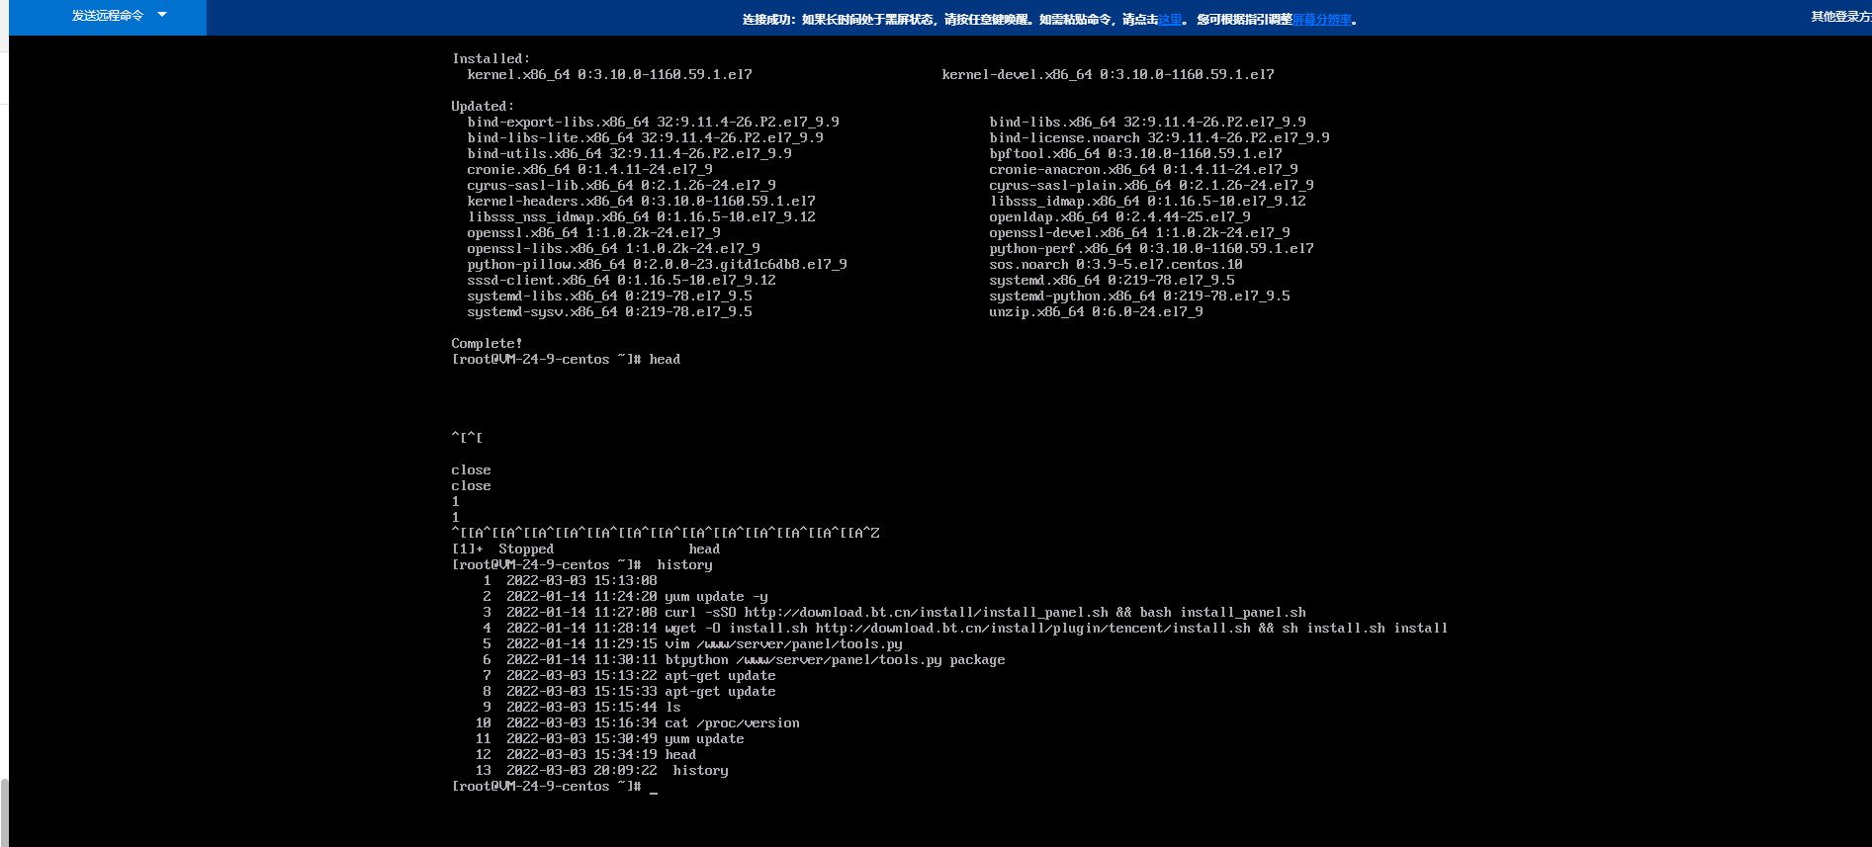Click the 'Updated:' heading in terminal output
The width and height of the screenshot is (1872, 847).
click(x=483, y=107)
